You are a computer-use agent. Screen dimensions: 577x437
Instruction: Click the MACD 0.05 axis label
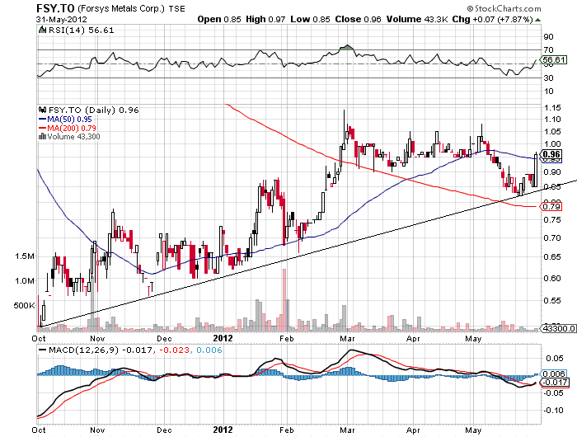point(554,358)
